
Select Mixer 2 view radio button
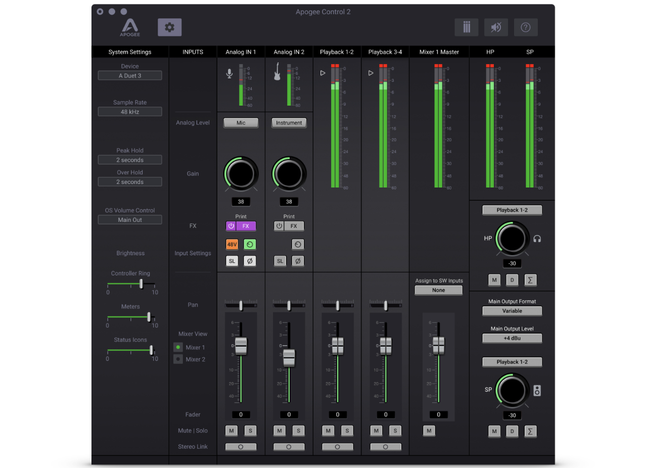[x=178, y=359]
